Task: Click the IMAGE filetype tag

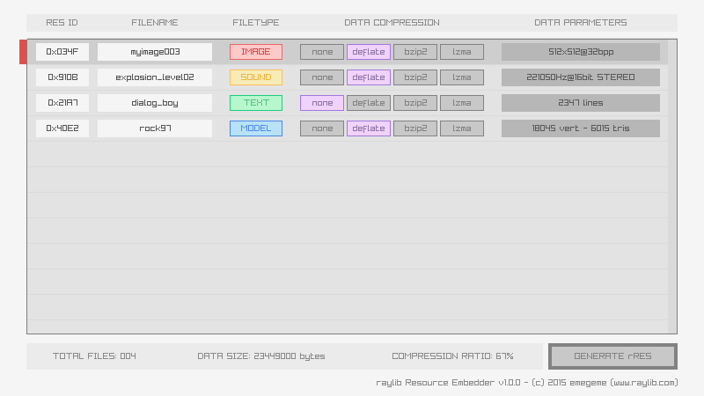Action: pyautogui.click(x=256, y=52)
